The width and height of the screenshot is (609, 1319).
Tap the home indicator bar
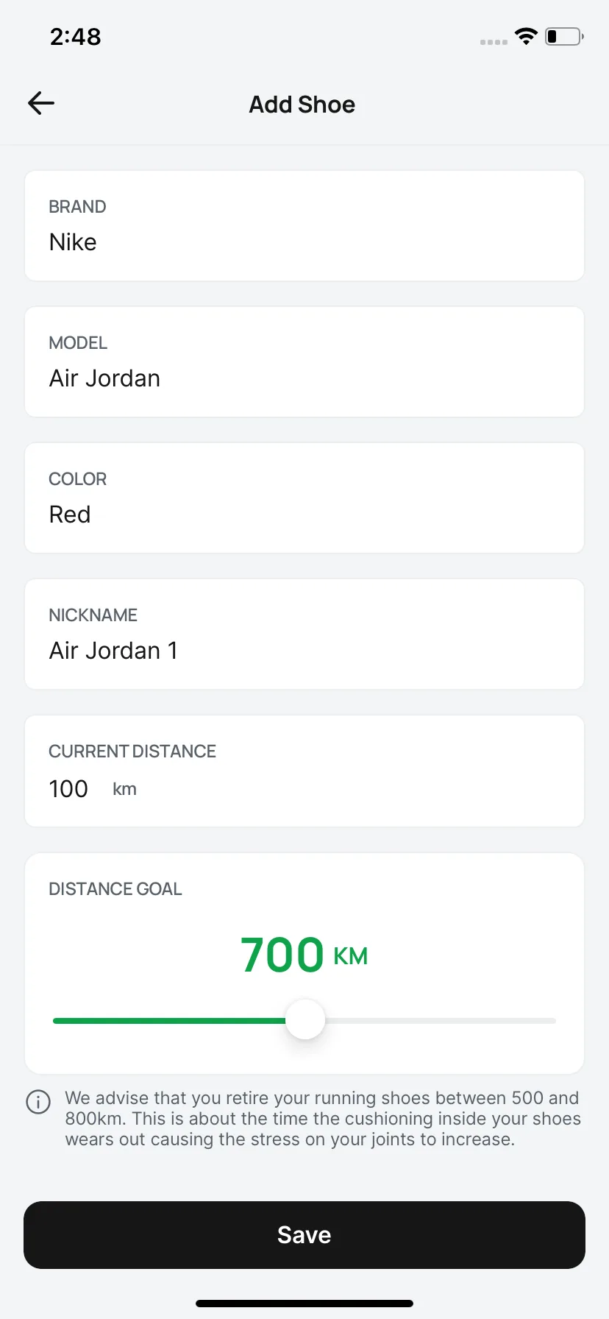[304, 1304]
